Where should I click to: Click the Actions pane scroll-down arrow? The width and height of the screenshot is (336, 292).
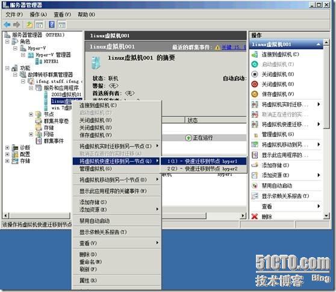coord(326,216)
